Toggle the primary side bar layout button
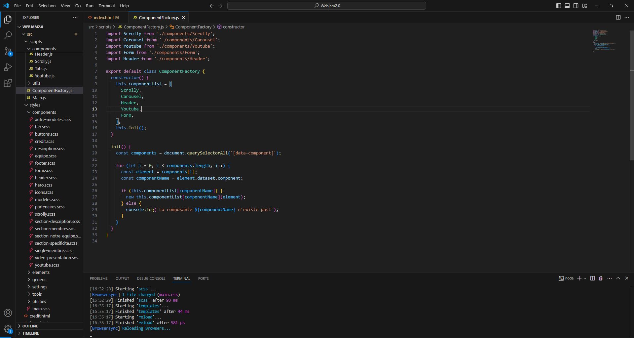This screenshot has width=634, height=338. tap(559, 6)
